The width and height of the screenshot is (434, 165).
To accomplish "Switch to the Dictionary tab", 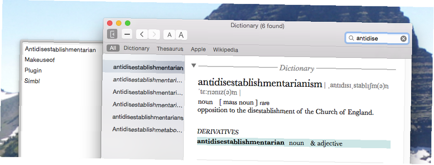I will pyautogui.click(x=136, y=48).
